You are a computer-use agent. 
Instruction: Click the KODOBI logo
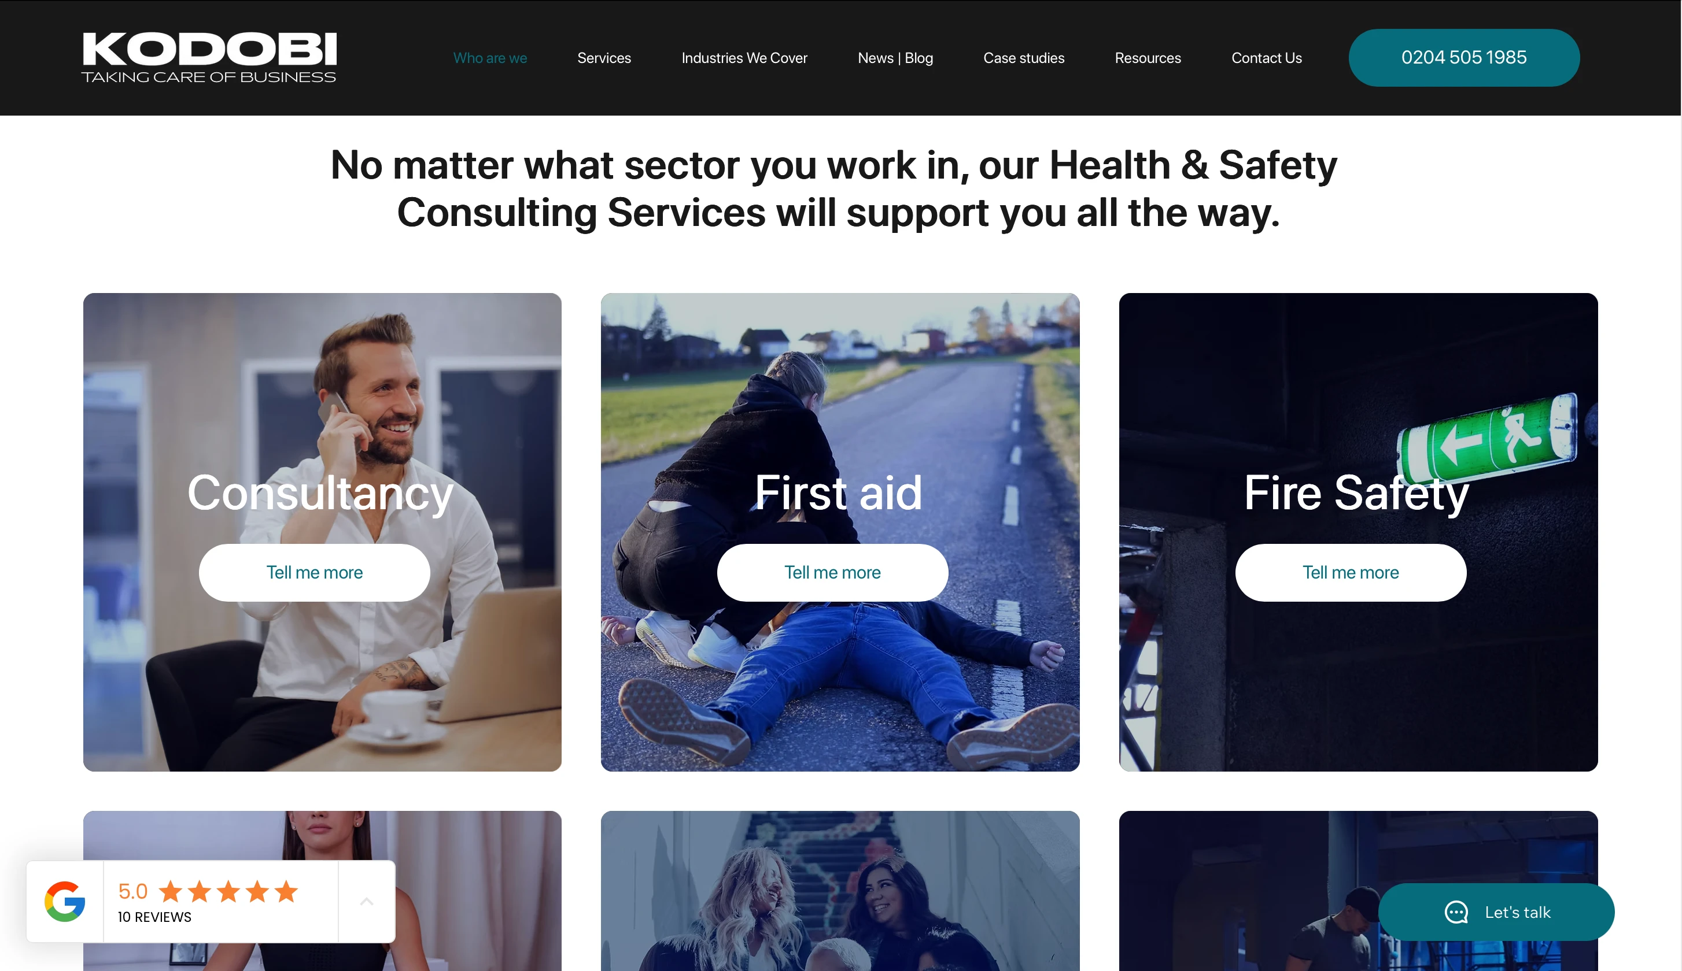(x=209, y=57)
